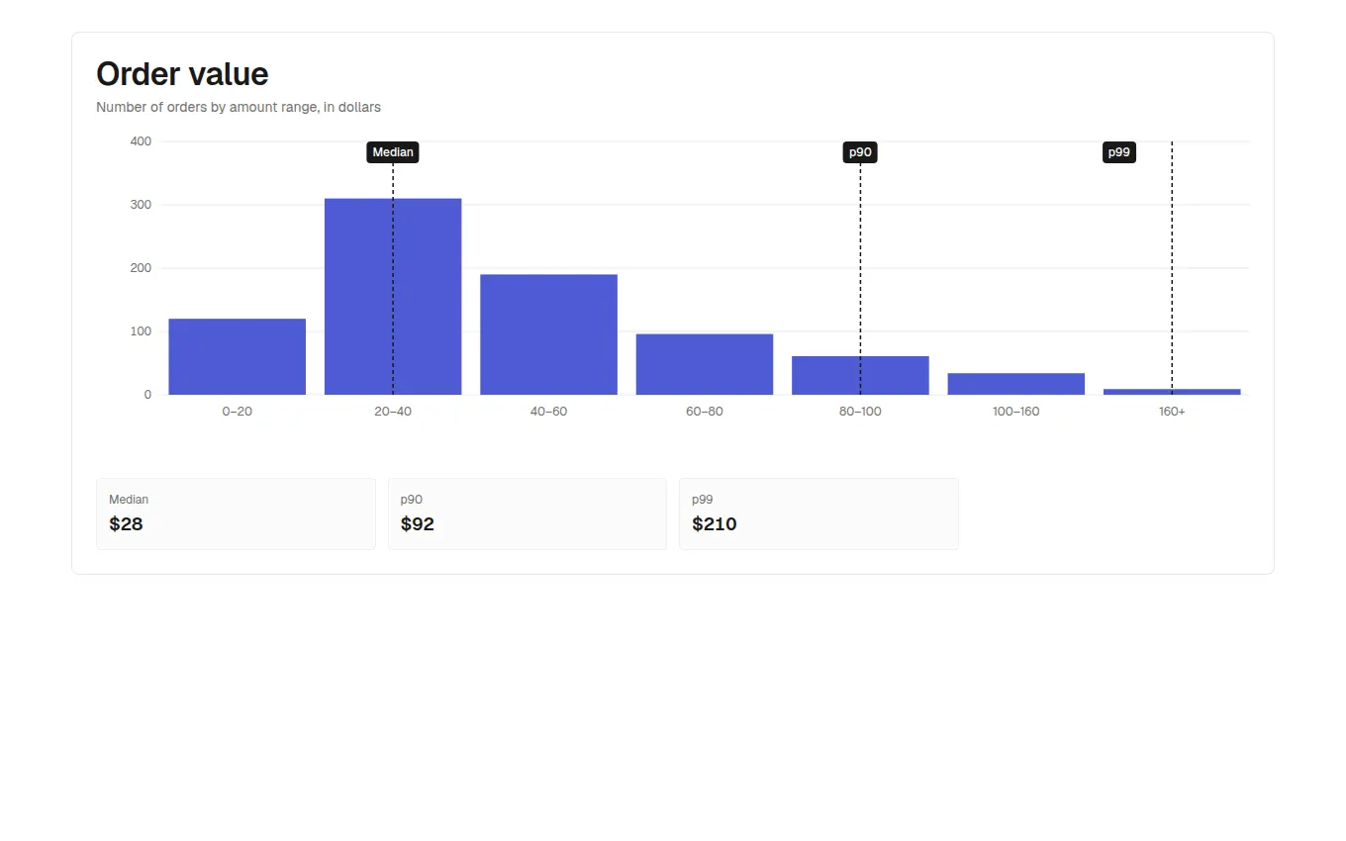The width and height of the screenshot is (1346, 841).
Task: Click the 160+ histogram bar
Action: click(x=1172, y=392)
